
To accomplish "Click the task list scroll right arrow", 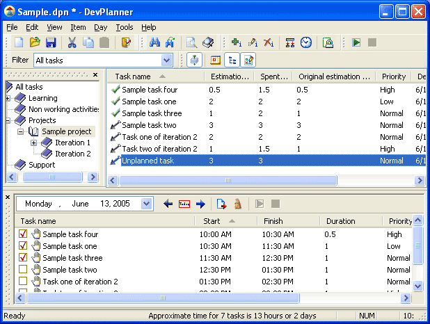I will tap(420, 180).
